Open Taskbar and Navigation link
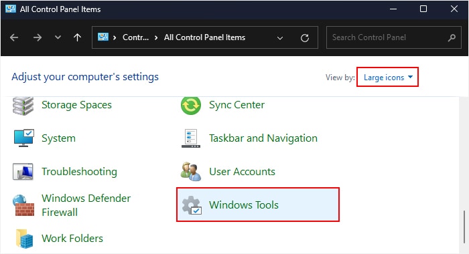Screen dimensions: 469x254 tap(263, 138)
